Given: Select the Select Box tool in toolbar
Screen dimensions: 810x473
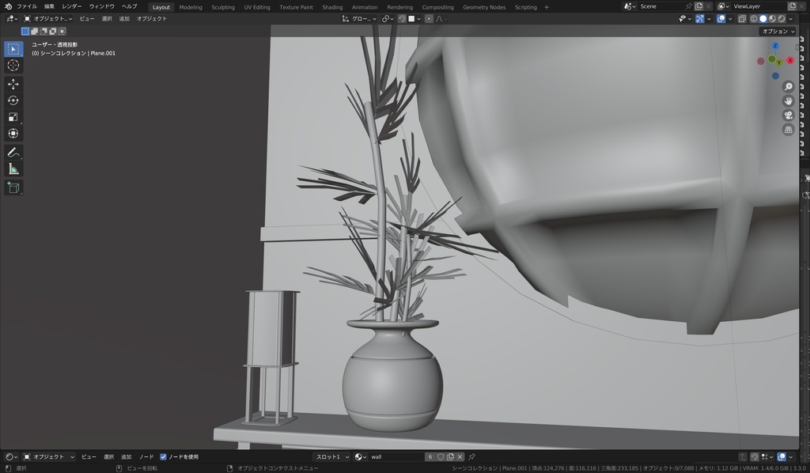Looking at the screenshot, I should point(13,49).
